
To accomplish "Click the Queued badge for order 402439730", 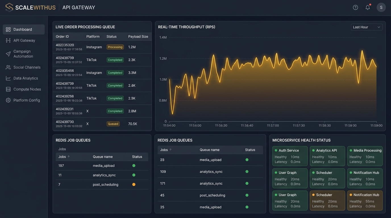I will pyautogui.click(x=113, y=124).
